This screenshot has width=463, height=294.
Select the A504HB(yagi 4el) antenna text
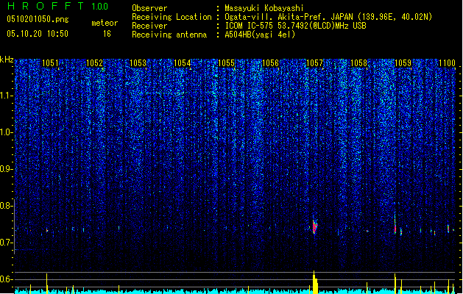point(260,35)
